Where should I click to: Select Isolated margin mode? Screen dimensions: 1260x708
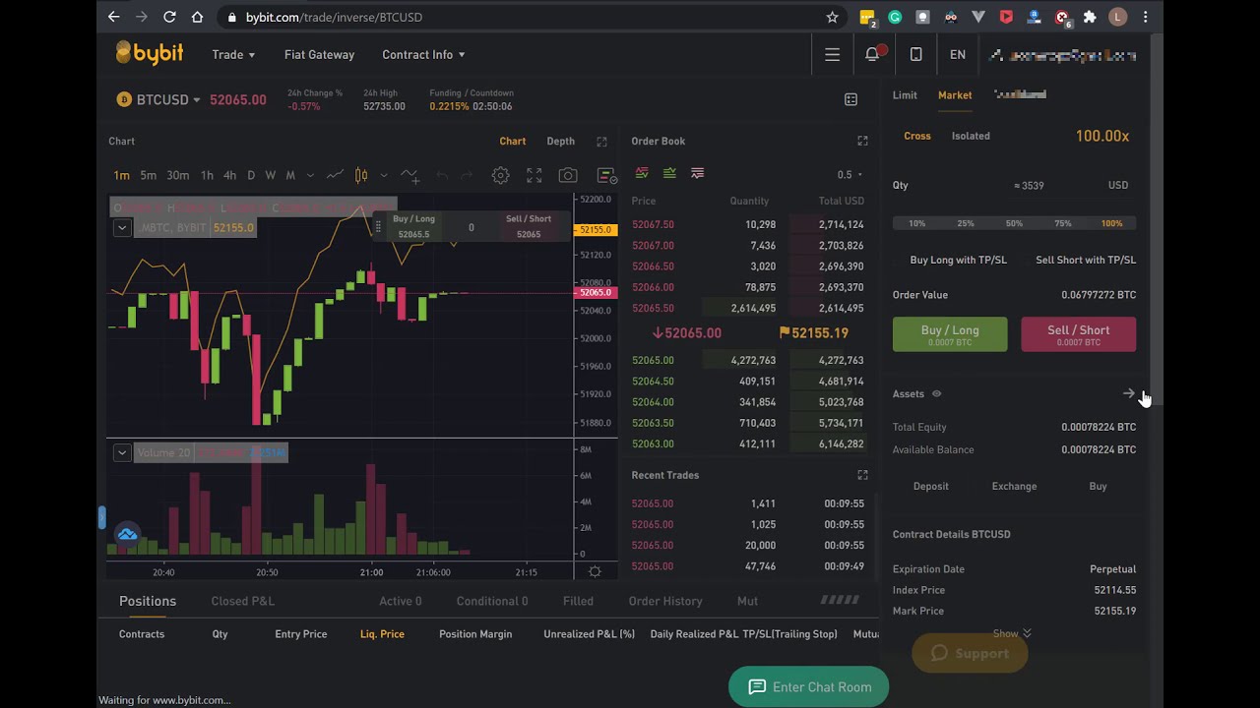[971, 136]
